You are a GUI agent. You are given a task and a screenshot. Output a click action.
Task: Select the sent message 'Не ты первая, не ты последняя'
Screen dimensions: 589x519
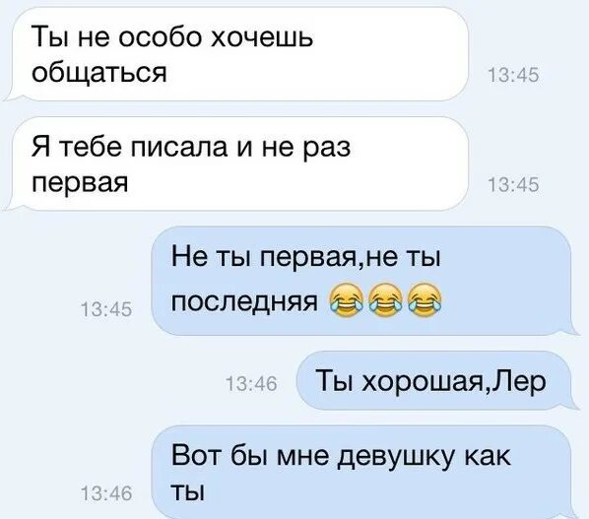tap(363, 281)
